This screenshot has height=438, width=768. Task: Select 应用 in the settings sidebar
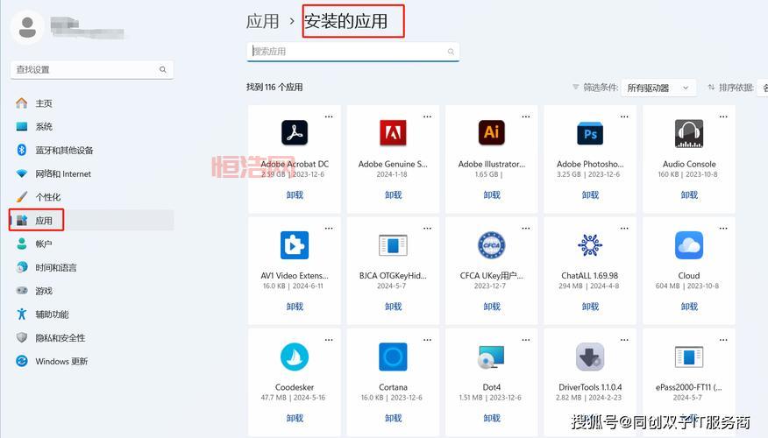(x=44, y=221)
